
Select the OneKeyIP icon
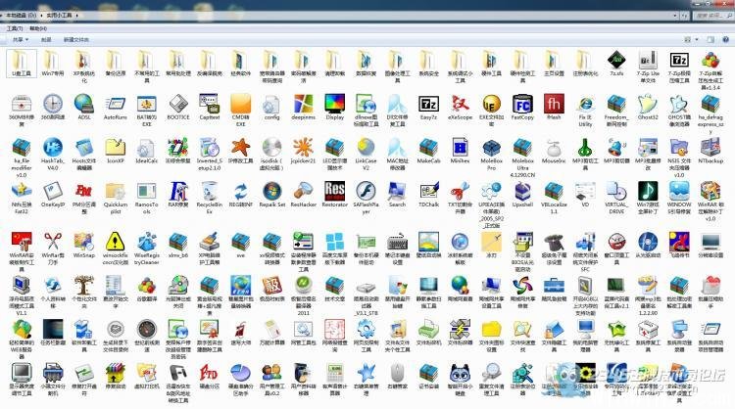[x=53, y=192]
